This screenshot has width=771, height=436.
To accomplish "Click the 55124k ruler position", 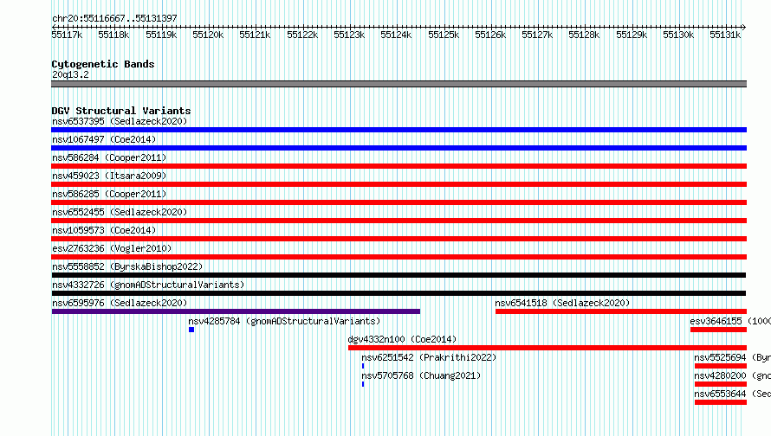I will click(x=396, y=35).
